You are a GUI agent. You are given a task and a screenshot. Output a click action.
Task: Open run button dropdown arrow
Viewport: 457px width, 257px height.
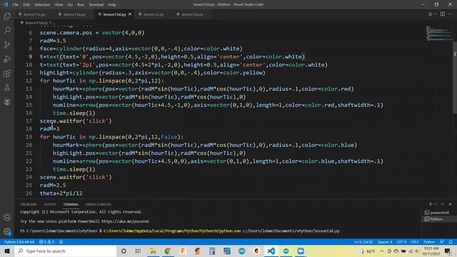436,14
